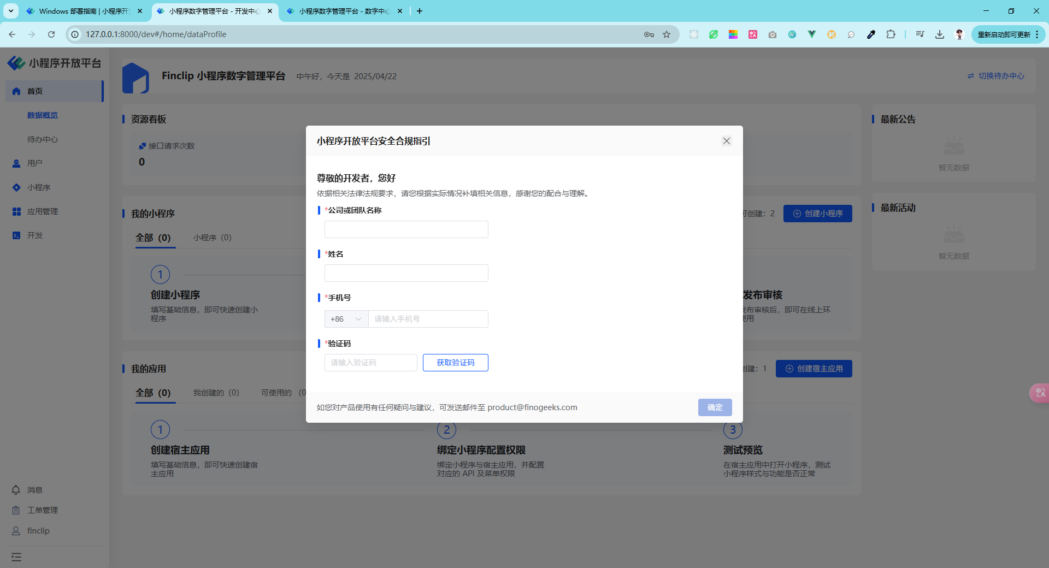Click the camera screenshot extension icon
The height and width of the screenshot is (568, 1049).
tap(772, 34)
